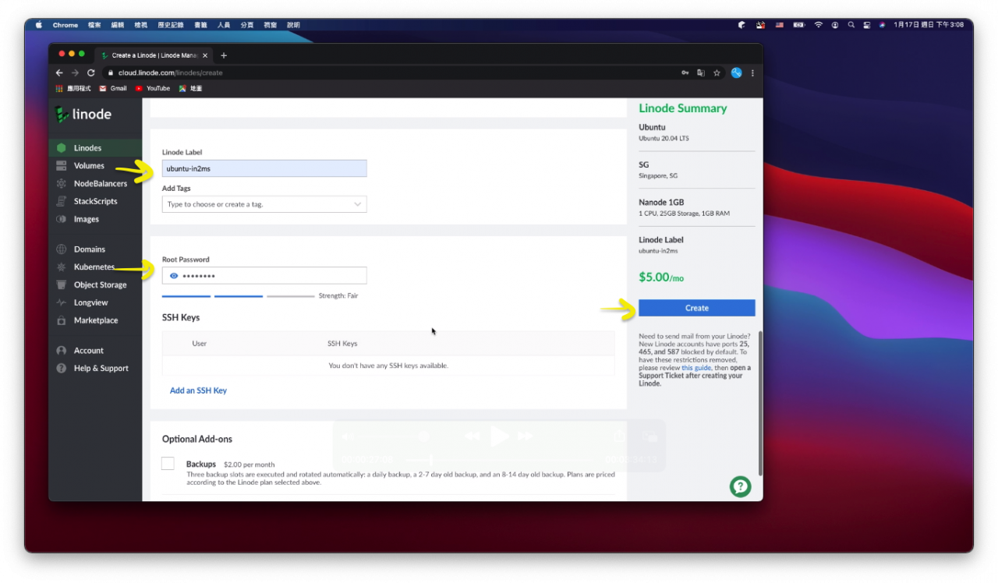This screenshot has height=583, width=998.
Task: Reload the Linode page
Action: coord(91,72)
